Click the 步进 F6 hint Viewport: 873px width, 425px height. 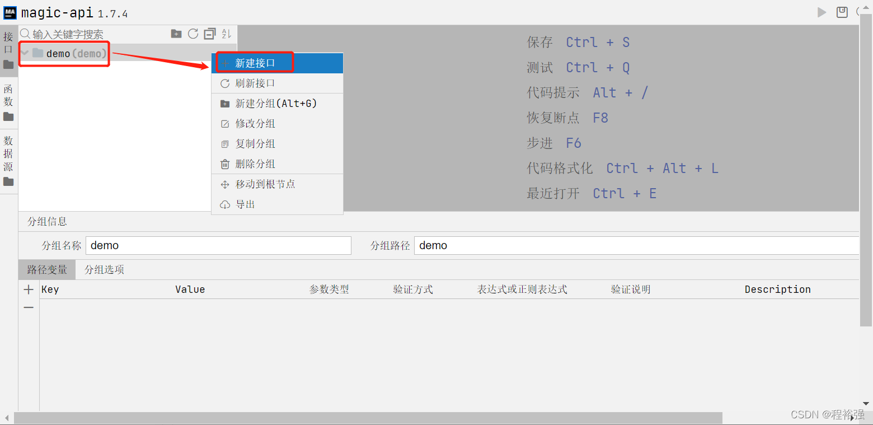(554, 143)
